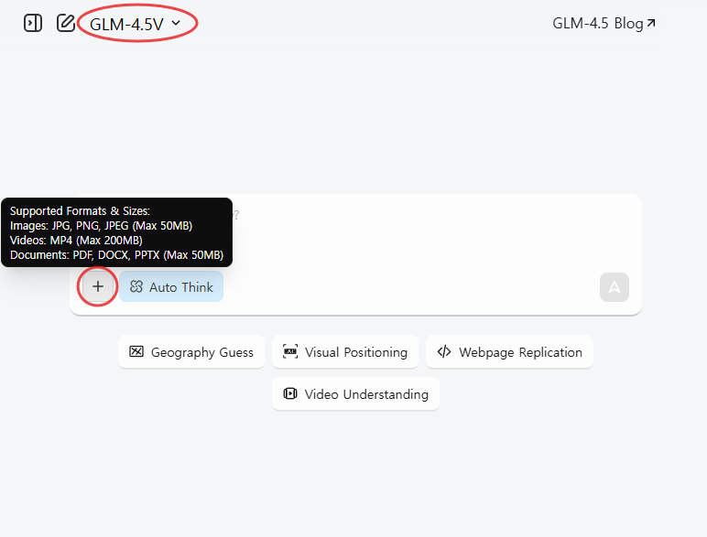Select the Video Understanding suggestion
Viewport: 707px width, 537px height.
click(355, 394)
